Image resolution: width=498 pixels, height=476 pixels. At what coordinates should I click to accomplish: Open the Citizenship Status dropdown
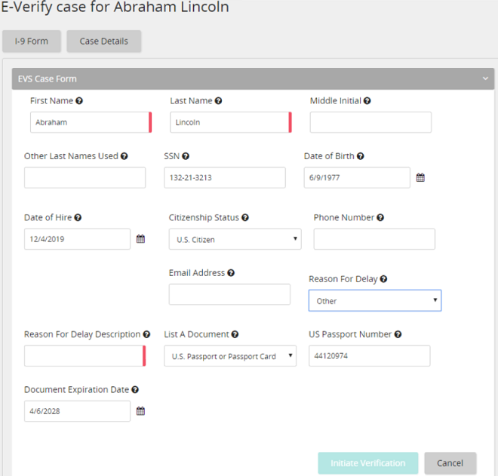[235, 239]
